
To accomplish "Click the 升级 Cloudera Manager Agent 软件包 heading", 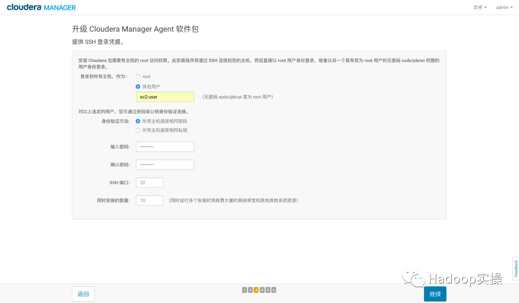I will point(135,29).
